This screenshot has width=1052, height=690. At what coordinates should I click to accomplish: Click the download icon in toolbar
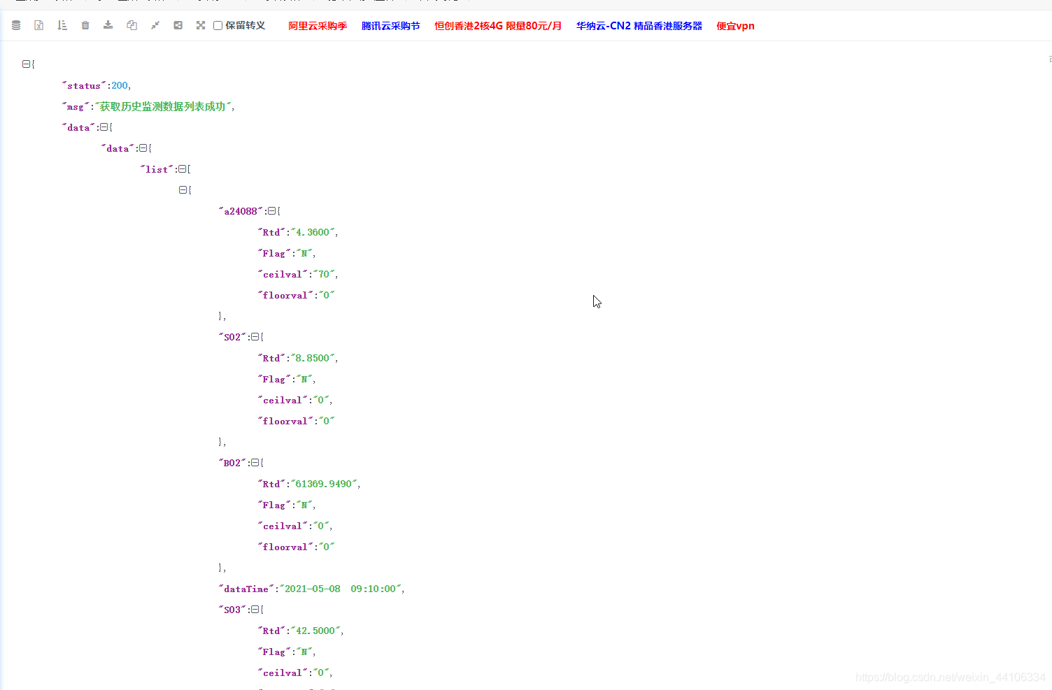coord(108,25)
